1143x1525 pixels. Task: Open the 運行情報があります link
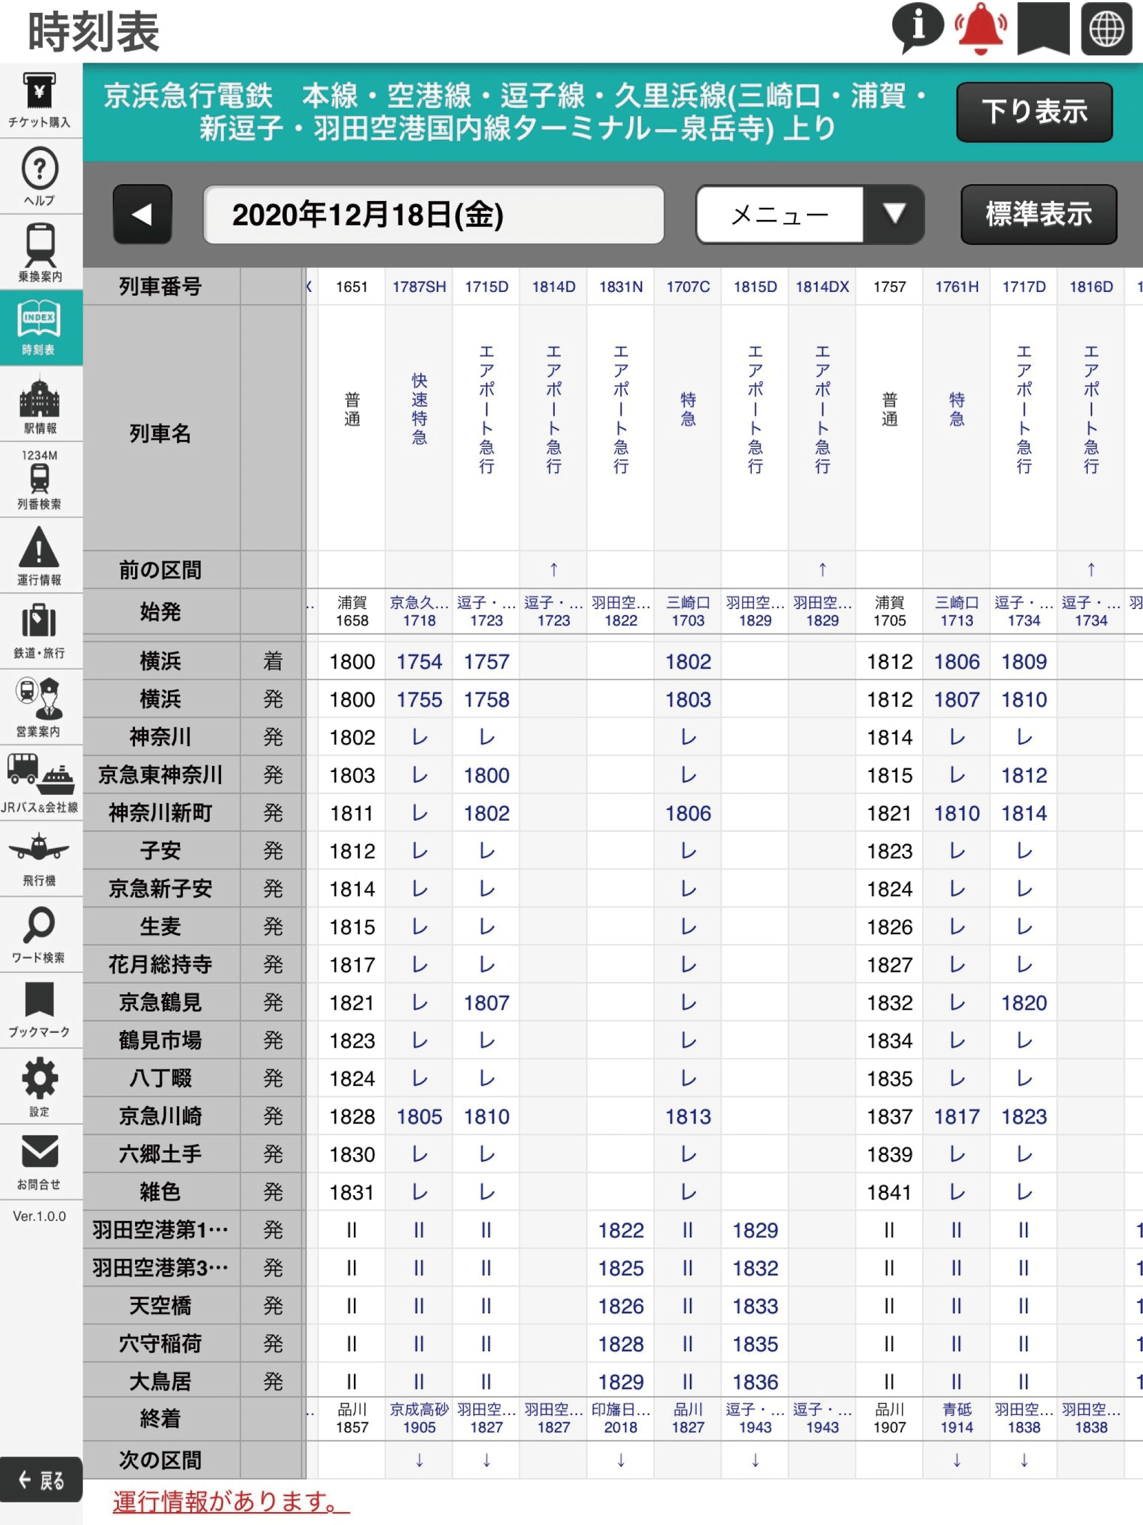click(x=231, y=1501)
